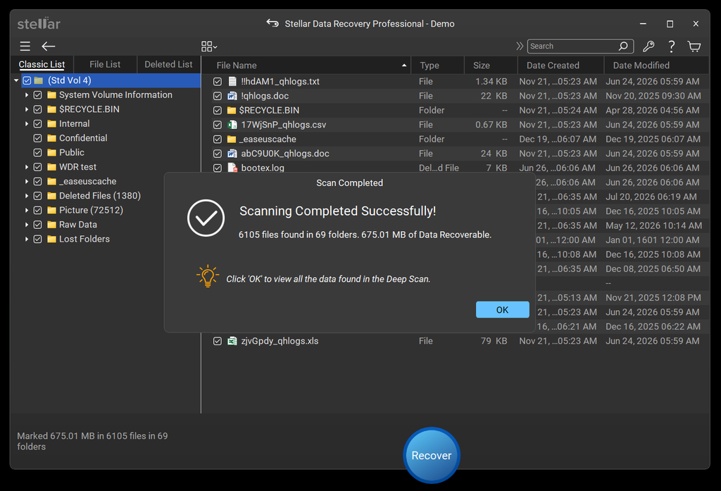Toggle the Confidential folder checkbox
The image size is (721, 491).
coord(38,138)
